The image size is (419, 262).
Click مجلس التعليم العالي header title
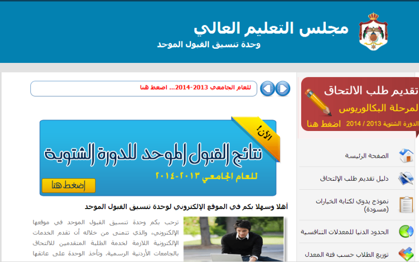click(271, 28)
